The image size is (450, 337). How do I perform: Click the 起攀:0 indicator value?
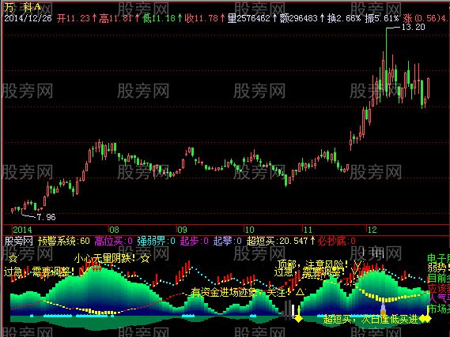(228, 241)
